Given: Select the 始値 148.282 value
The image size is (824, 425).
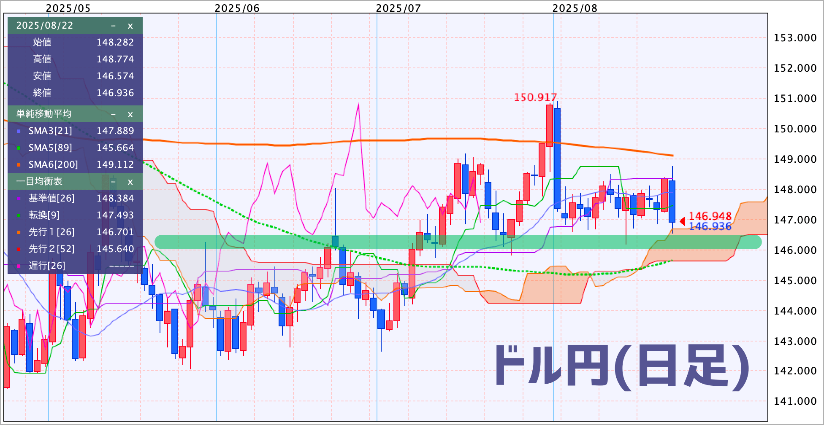Looking at the screenshot, I should 115,42.
